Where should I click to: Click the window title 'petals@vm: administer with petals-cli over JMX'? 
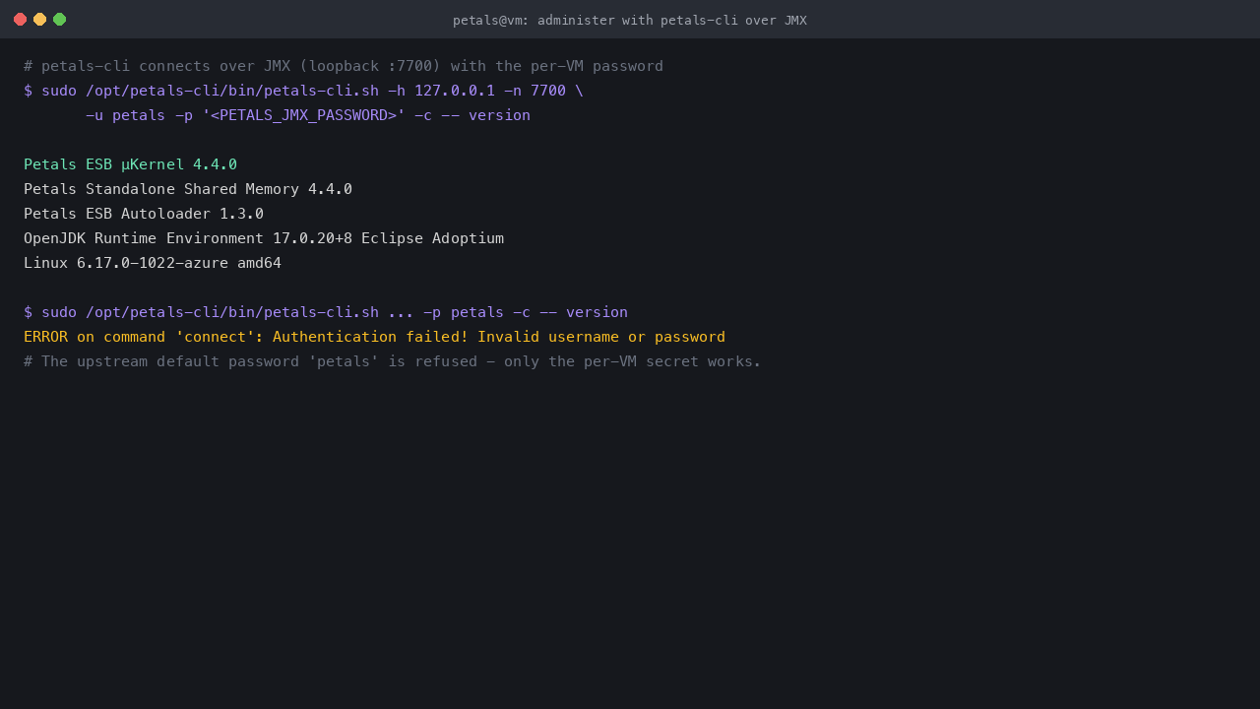(x=630, y=20)
